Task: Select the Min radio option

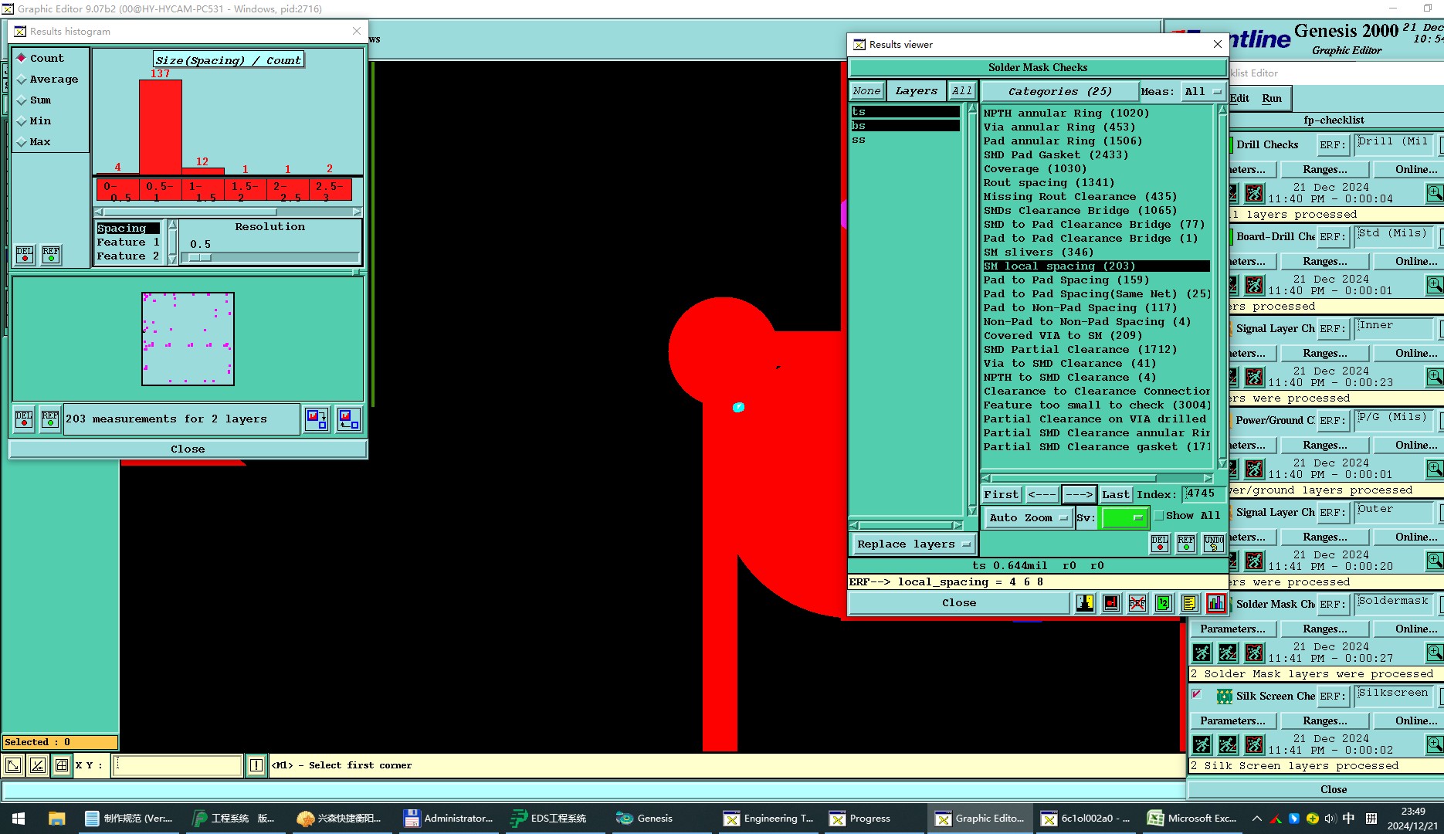Action: pyautogui.click(x=34, y=121)
